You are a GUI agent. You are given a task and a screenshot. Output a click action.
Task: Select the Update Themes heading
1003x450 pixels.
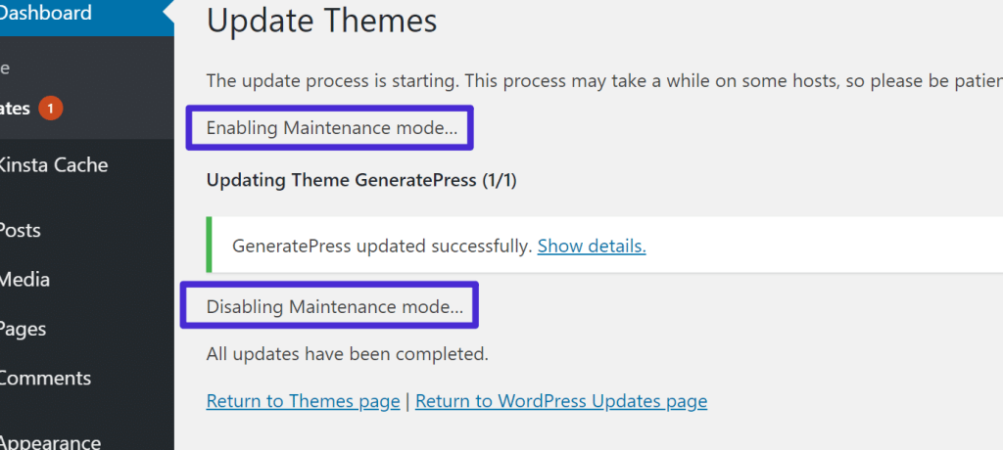click(x=321, y=21)
